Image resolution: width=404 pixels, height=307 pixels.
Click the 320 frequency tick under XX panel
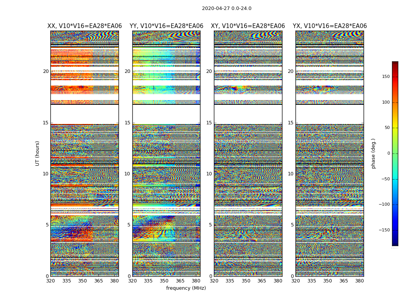pyautogui.click(x=50, y=281)
